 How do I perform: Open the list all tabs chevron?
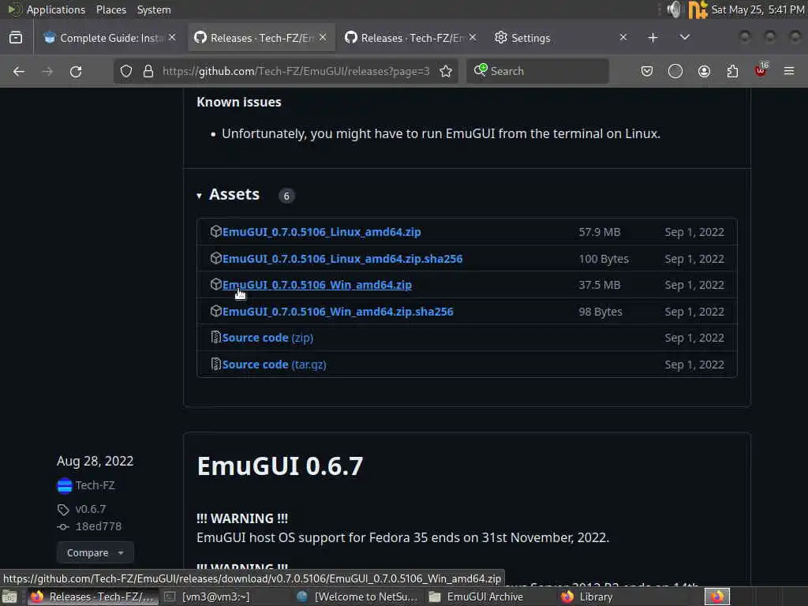684,38
